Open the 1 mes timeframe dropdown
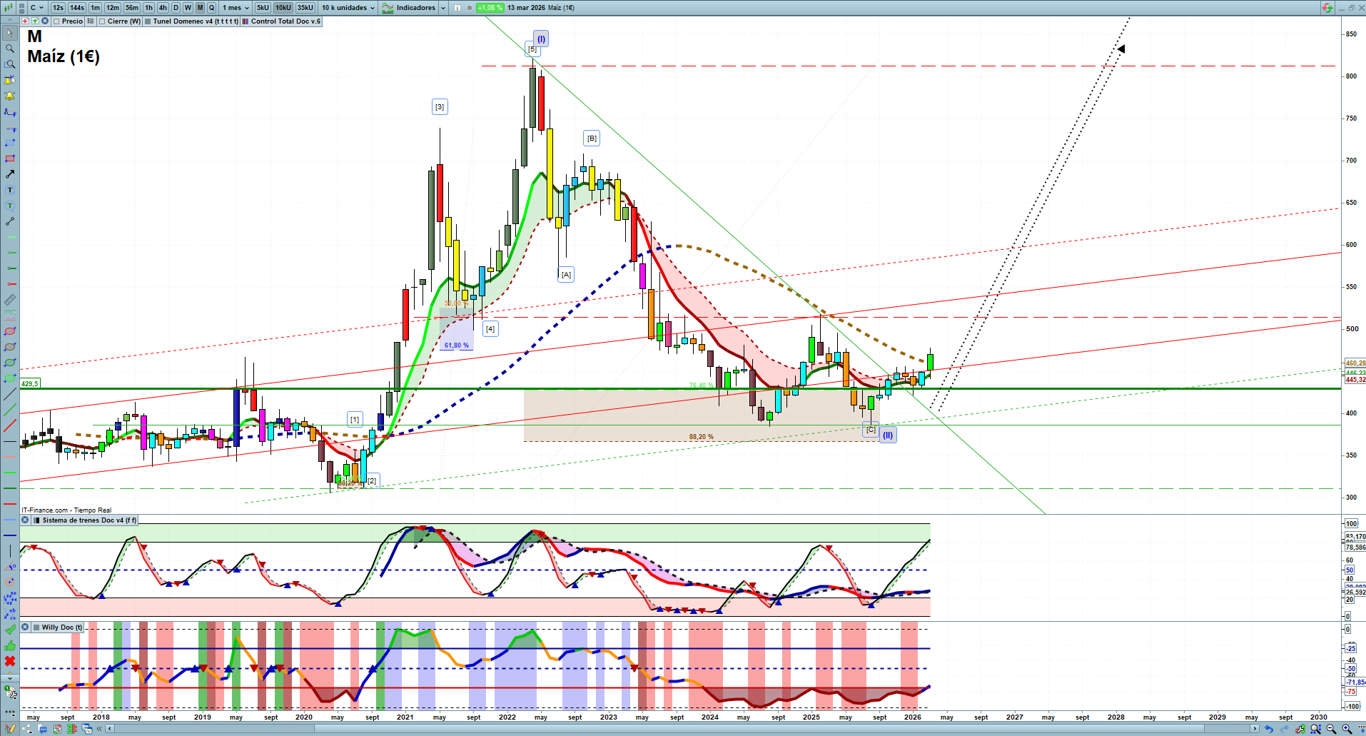Screen dimensions: 1366x736 [236, 8]
